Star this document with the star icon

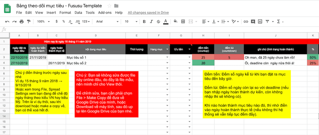[x=109, y=6]
